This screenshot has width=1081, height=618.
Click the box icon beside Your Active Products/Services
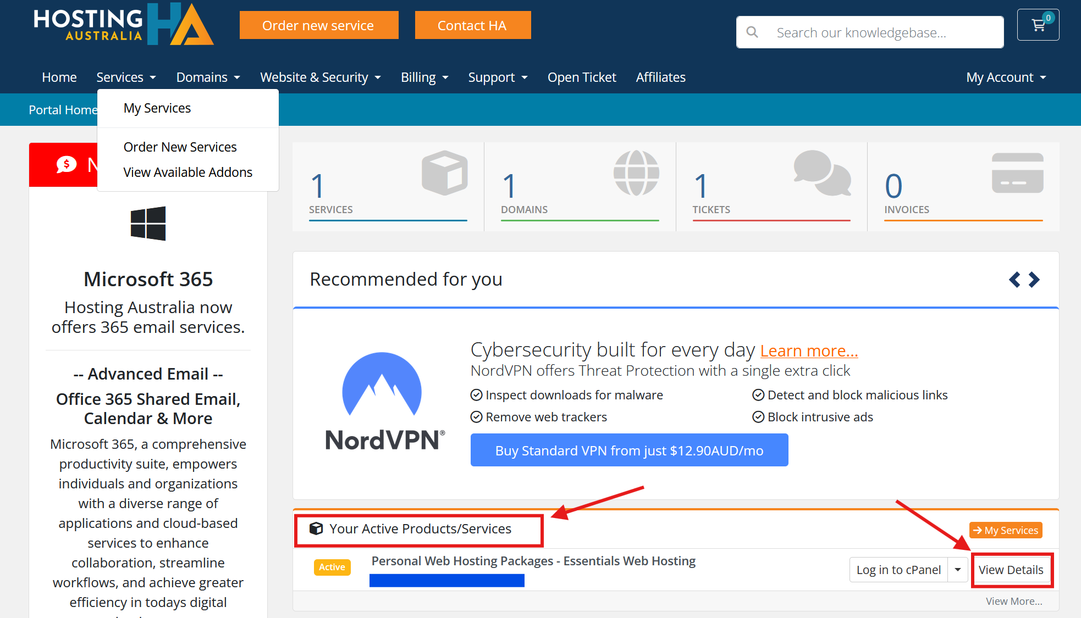click(x=316, y=528)
